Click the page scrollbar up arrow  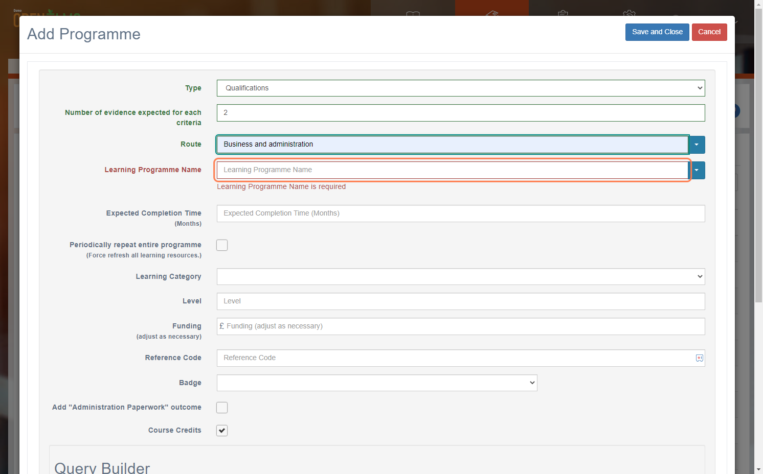pyautogui.click(x=758, y=4)
